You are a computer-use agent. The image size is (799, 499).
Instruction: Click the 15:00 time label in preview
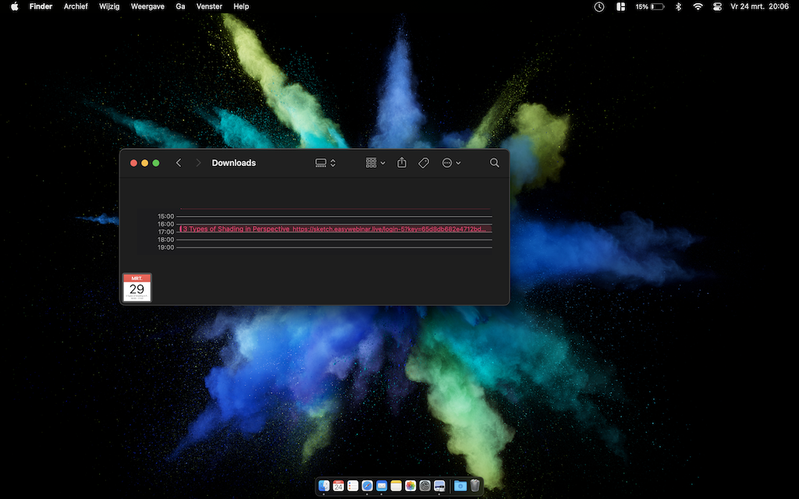pos(165,217)
